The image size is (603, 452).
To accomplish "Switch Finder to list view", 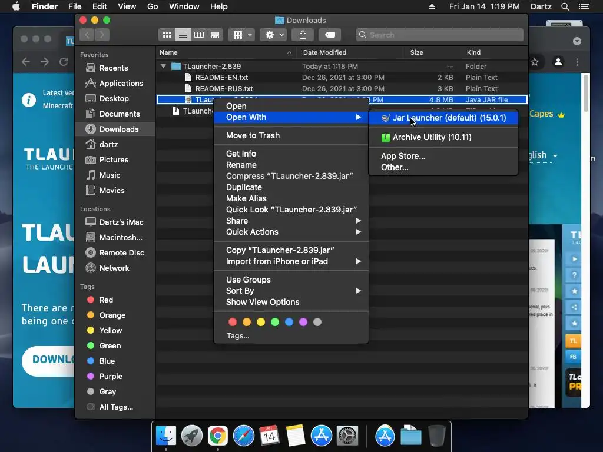I will (x=183, y=35).
